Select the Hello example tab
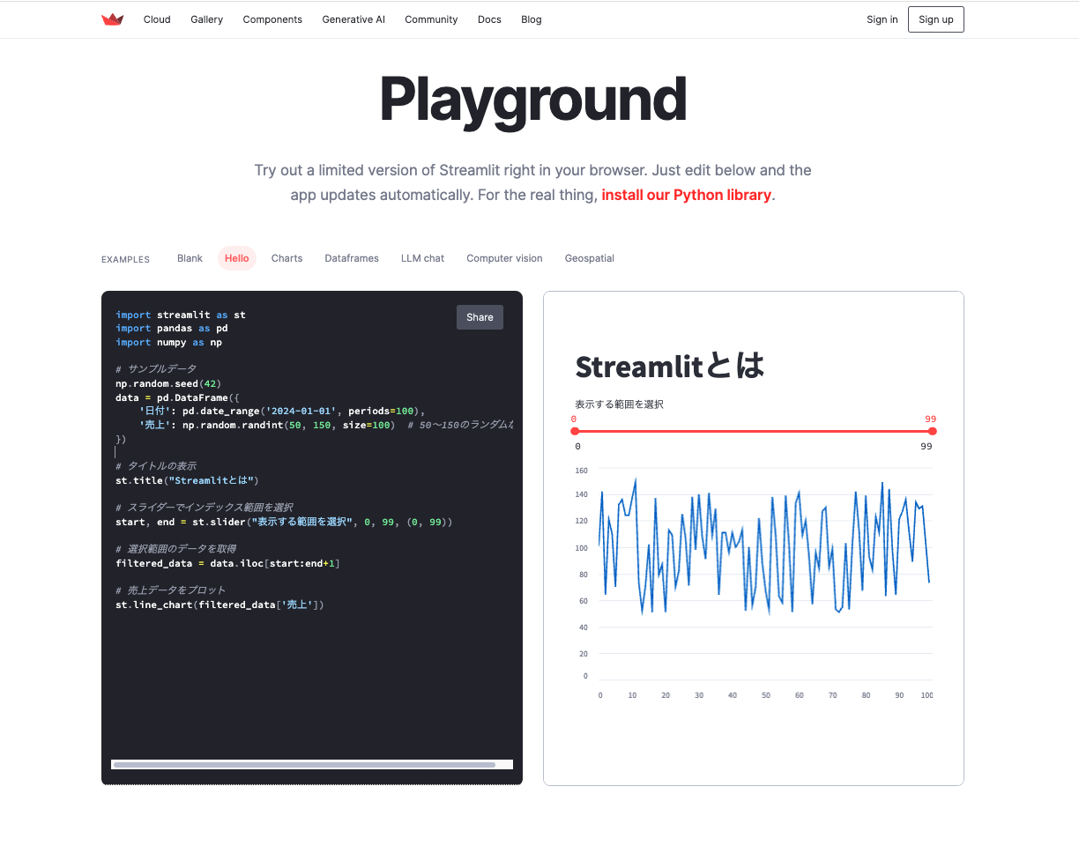 (x=237, y=258)
